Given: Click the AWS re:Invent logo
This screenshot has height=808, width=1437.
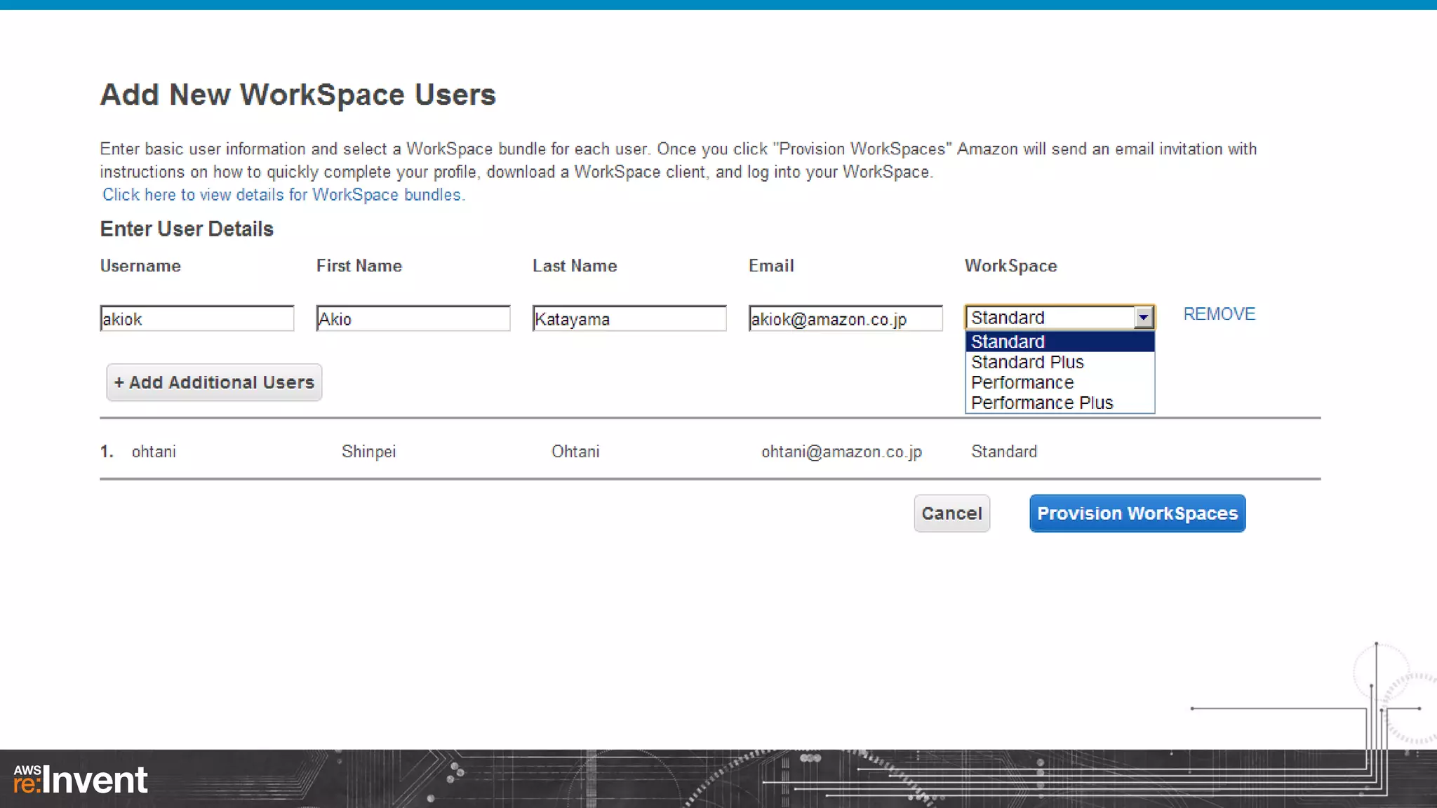Looking at the screenshot, I should 81,780.
